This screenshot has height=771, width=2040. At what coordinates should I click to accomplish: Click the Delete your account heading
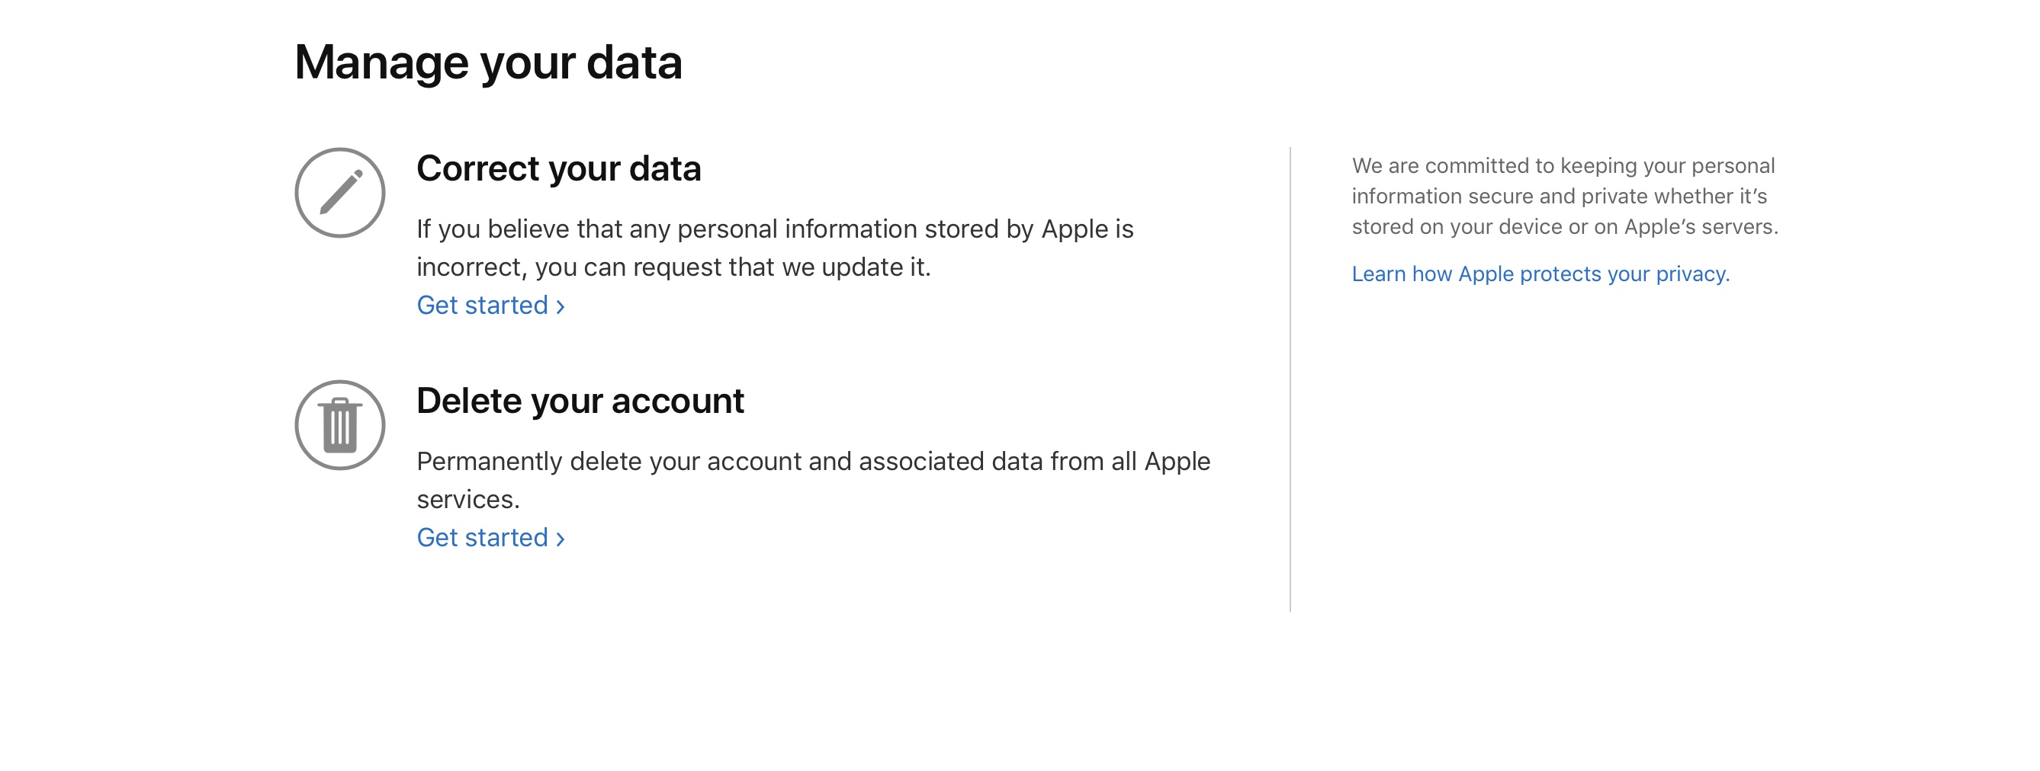(x=580, y=401)
